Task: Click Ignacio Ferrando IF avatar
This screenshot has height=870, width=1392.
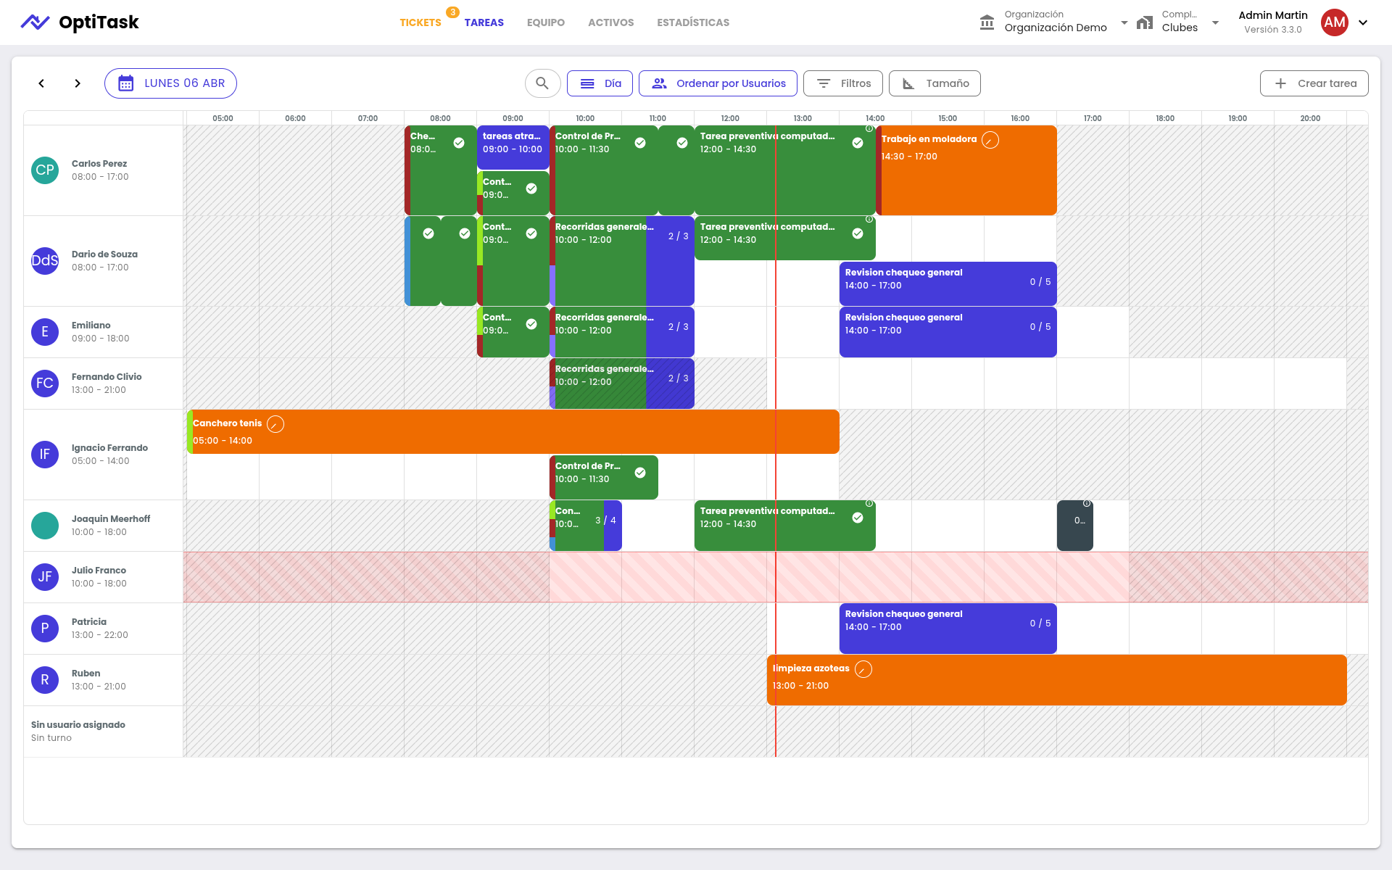Action: click(x=45, y=455)
